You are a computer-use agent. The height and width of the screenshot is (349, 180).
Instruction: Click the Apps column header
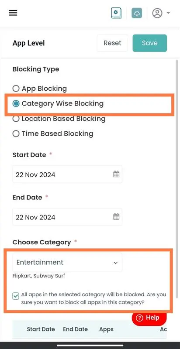coord(106,329)
